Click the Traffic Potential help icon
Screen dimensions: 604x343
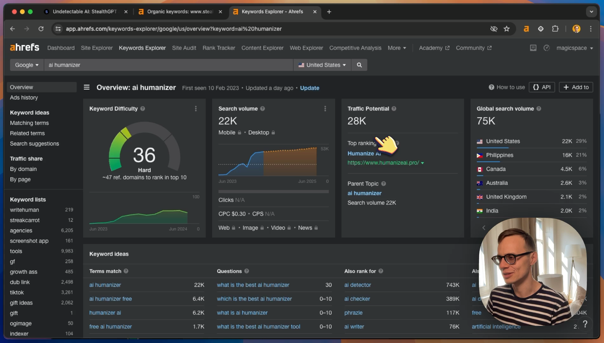click(394, 109)
